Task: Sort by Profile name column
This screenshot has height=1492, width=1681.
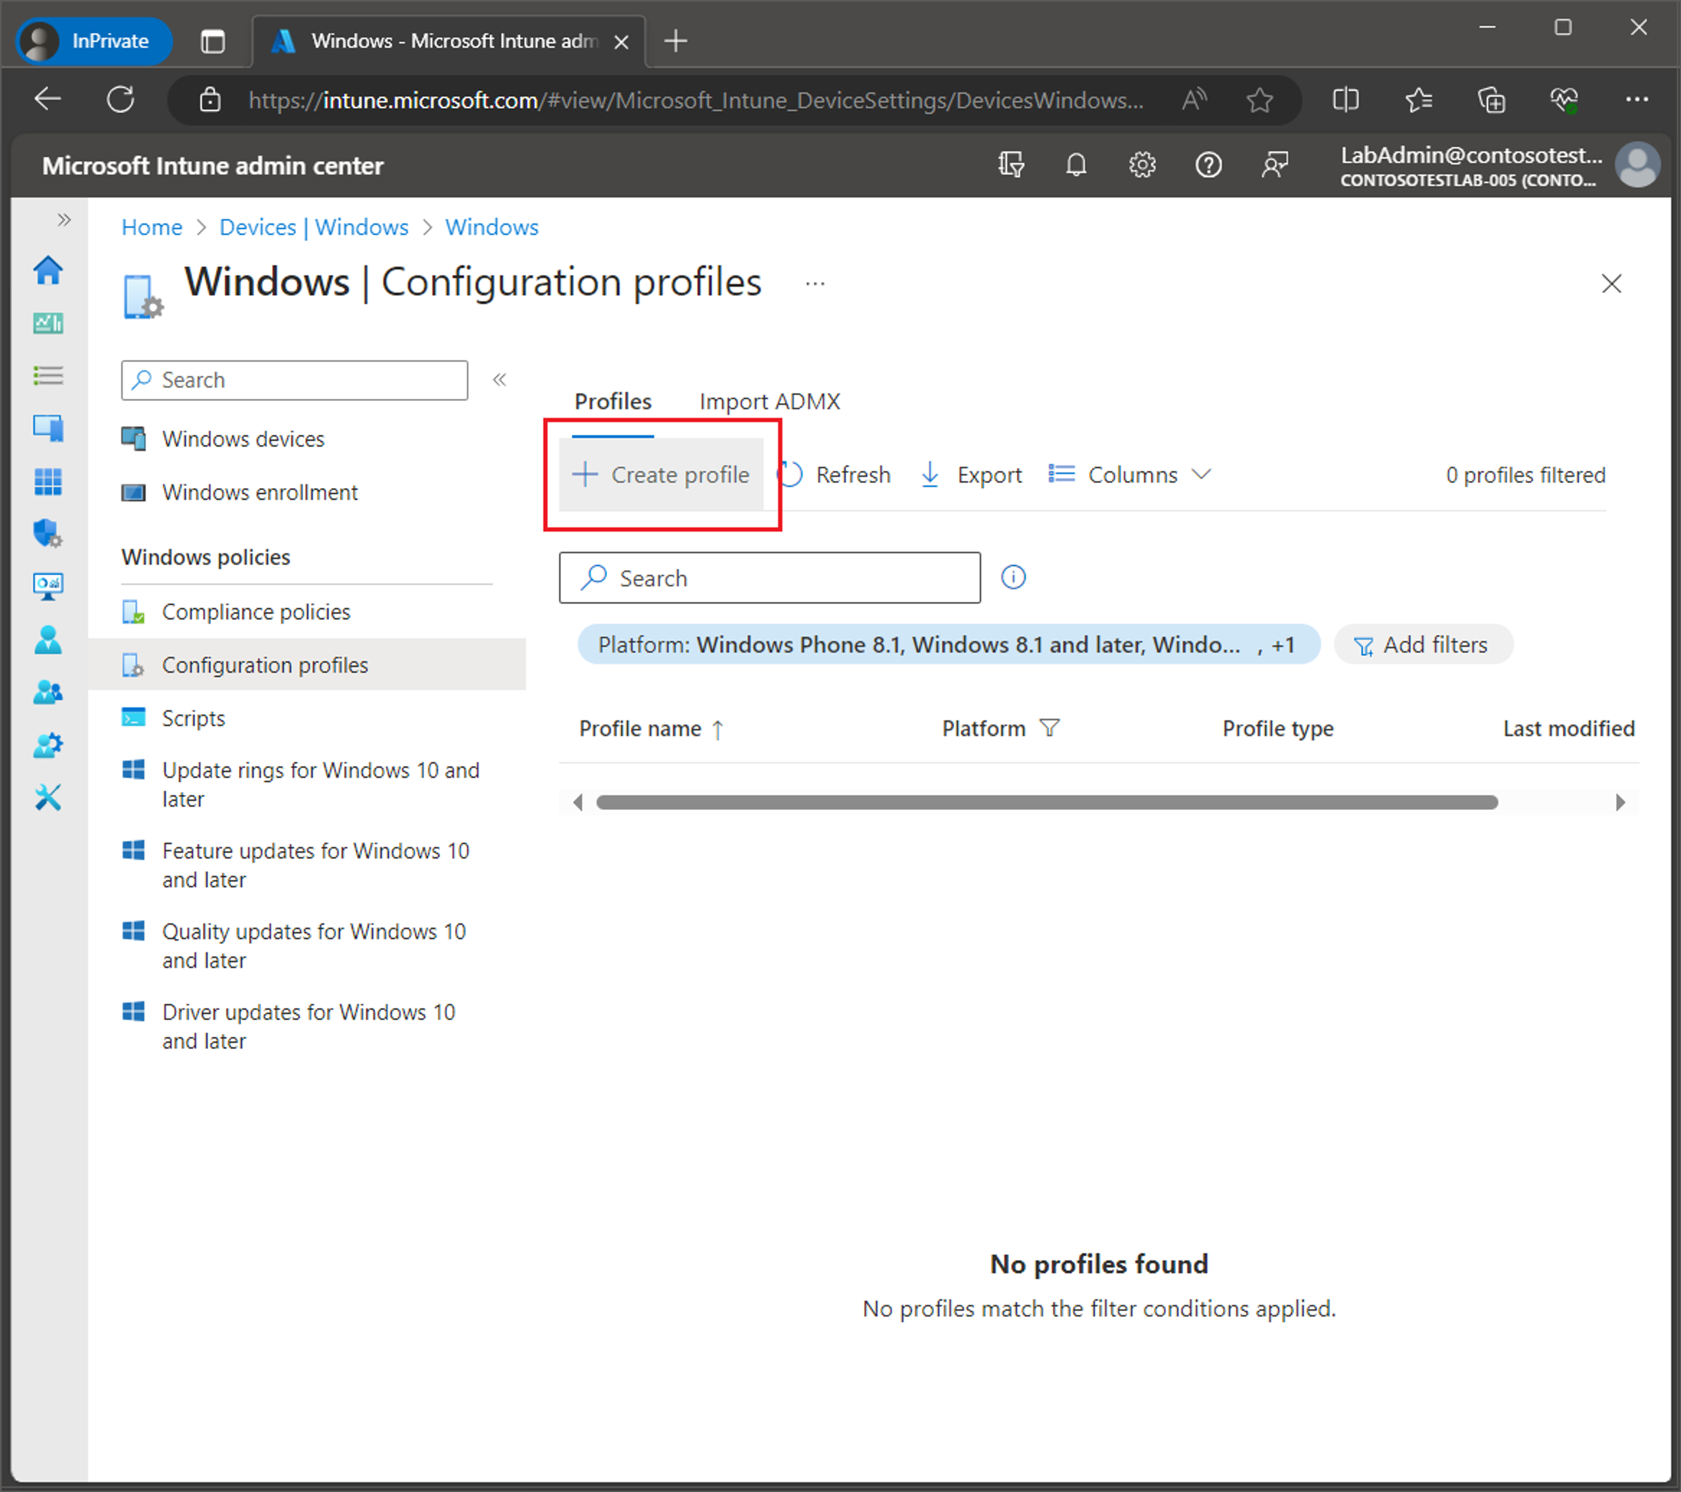Action: coord(651,728)
